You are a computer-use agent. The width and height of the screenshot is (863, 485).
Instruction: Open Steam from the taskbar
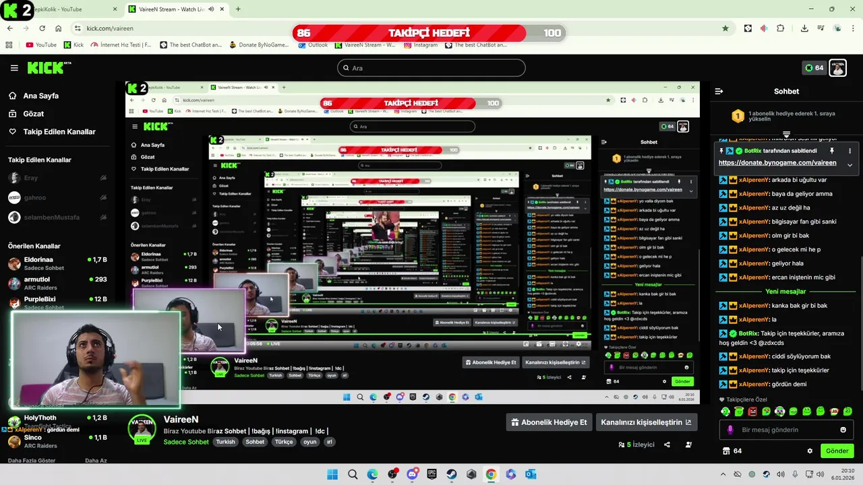coord(452,474)
